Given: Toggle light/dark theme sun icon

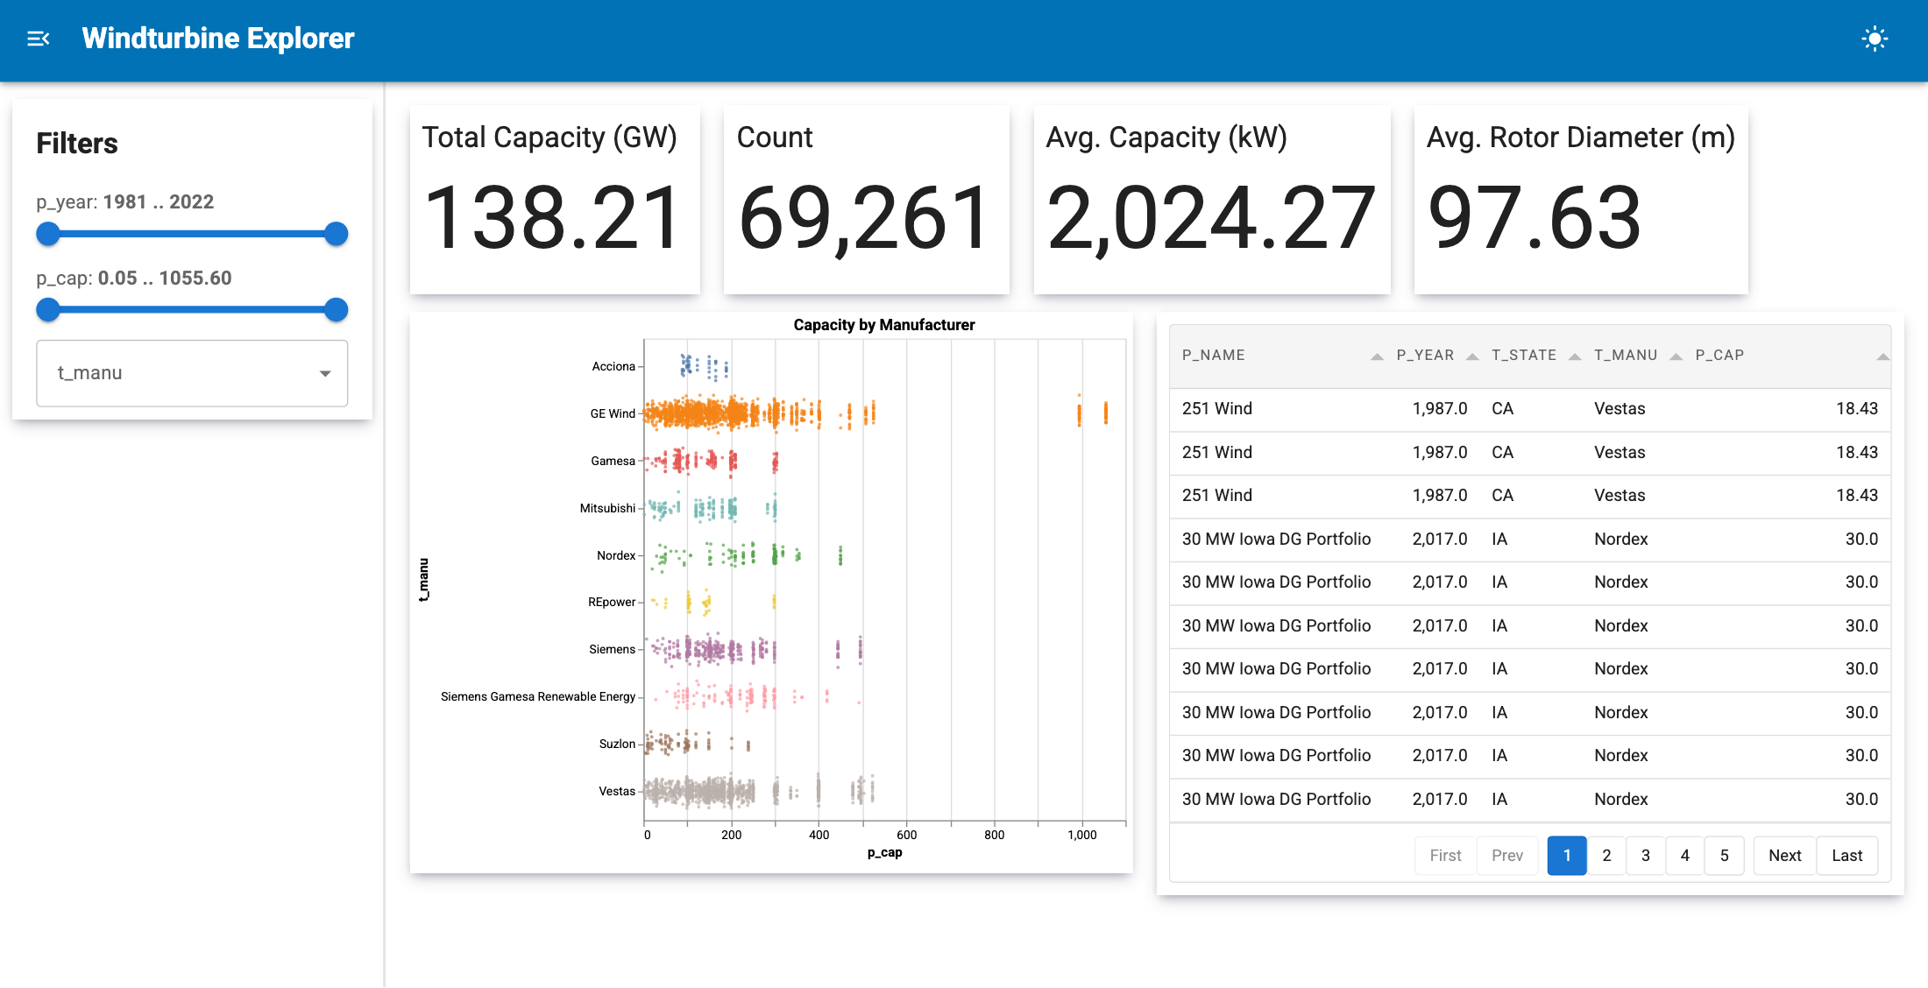Looking at the screenshot, I should 1875,39.
